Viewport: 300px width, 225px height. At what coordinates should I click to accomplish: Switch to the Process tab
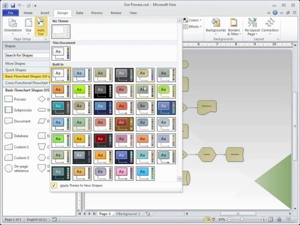(x=97, y=13)
